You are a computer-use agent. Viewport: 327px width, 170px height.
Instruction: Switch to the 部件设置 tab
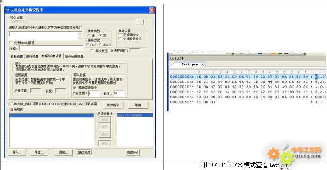click(32, 57)
